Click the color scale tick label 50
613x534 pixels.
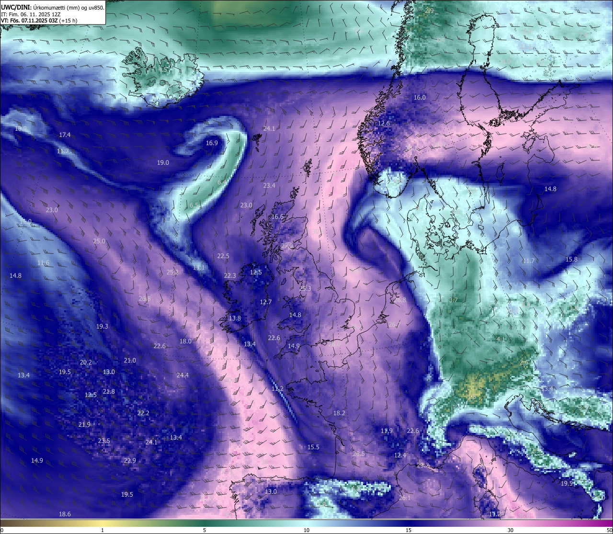[609, 530]
